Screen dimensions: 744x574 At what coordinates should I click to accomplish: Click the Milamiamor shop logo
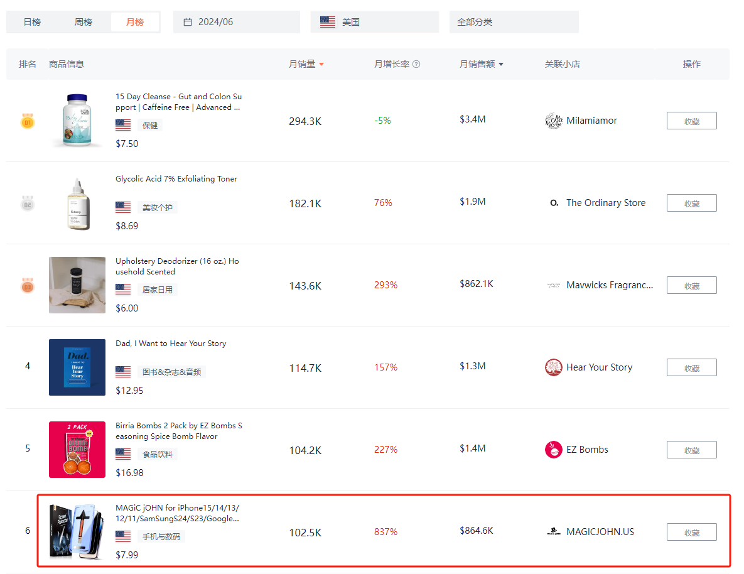tap(553, 121)
